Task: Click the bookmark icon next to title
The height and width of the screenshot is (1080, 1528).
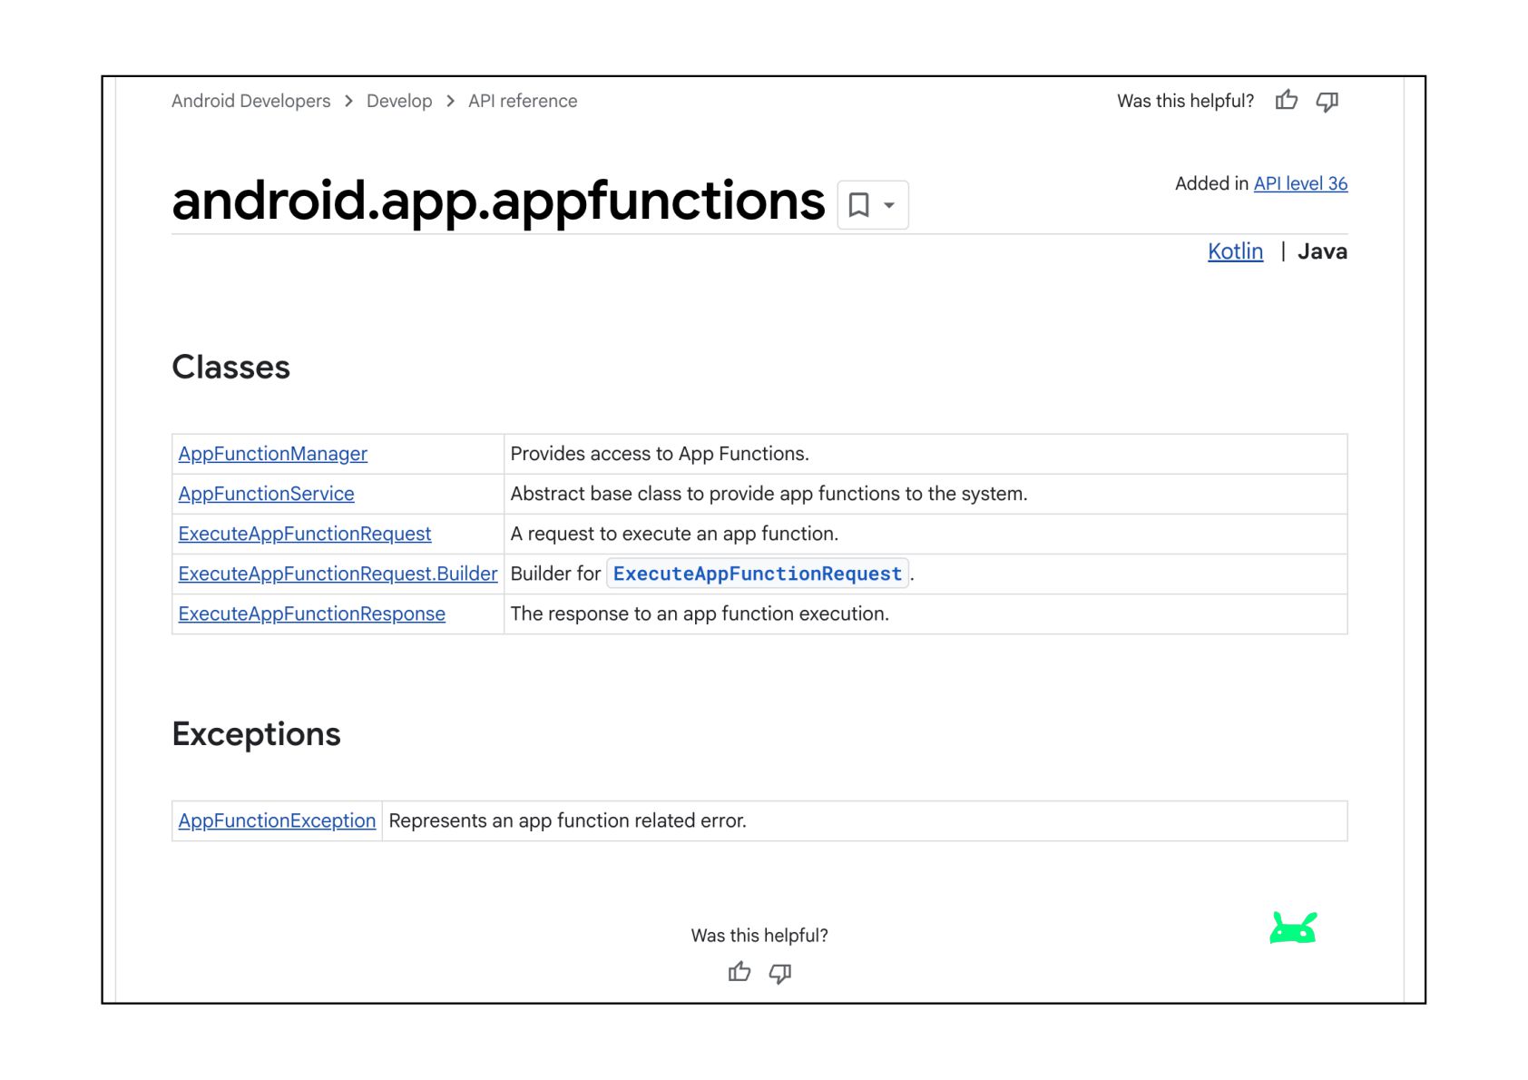Action: [858, 205]
